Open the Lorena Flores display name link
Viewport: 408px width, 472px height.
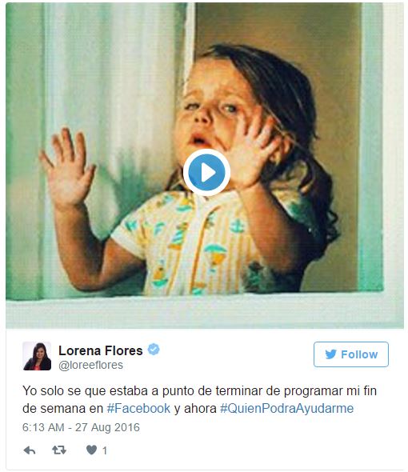(100, 350)
